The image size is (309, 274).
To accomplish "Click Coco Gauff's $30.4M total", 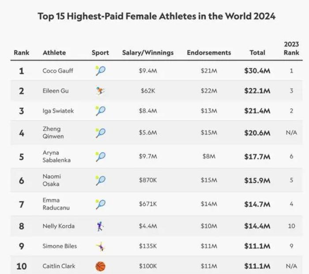I will [257, 71].
